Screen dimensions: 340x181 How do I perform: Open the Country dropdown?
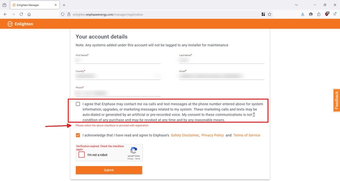pyautogui.click(x=118, y=76)
